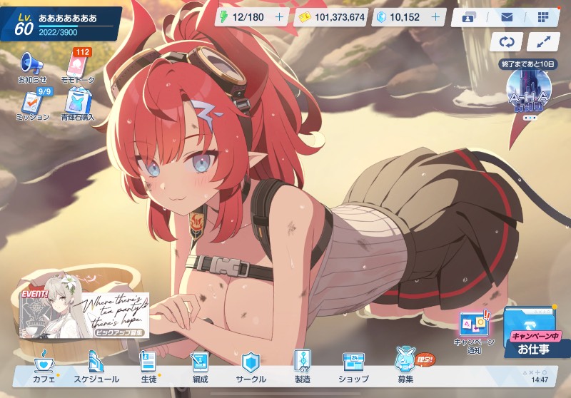Open the サークル circle menu
The height and width of the screenshot is (398, 571).
(x=251, y=367)
